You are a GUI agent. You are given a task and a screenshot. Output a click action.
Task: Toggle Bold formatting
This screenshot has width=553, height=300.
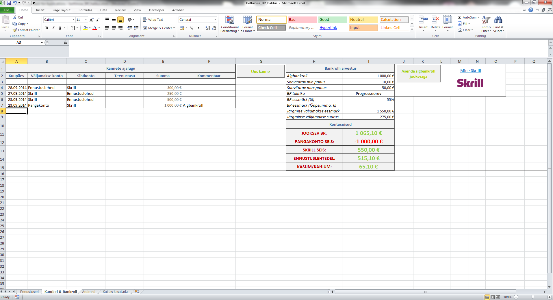(47, 28)
